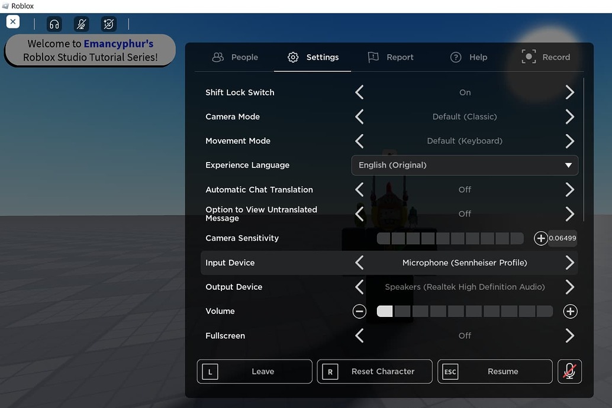Open the Settings tab
The width and height of the screenshot is (612, 408).
pos(313,57)
